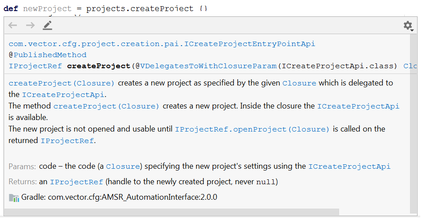This screenshot has height=221, width=422.
Task: Open ICreateProjectApi link after 'delegated to the'
Action: point(63,95)
